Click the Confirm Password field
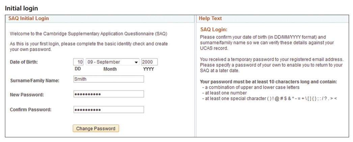353x142 pixels. pyautogui.click(x=109, y=109)
